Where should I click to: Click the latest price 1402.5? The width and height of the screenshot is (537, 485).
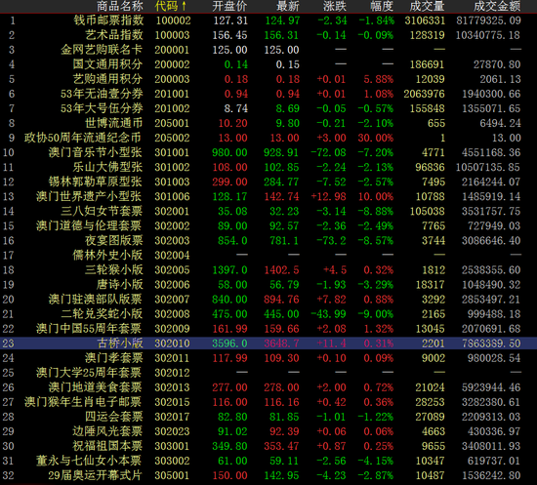tap(281, 270)
